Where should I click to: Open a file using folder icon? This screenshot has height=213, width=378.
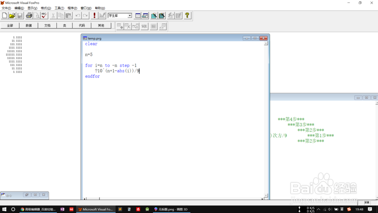tap(12, 16)
